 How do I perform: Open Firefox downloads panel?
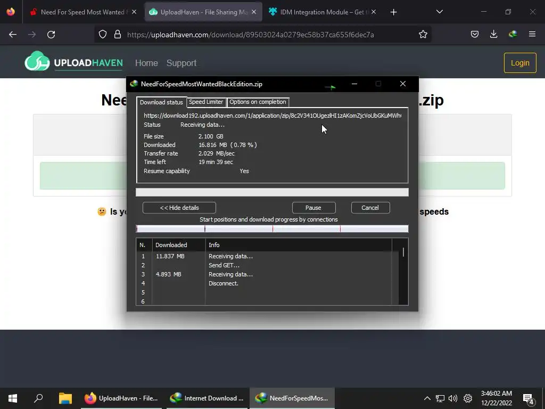(493, 34)
